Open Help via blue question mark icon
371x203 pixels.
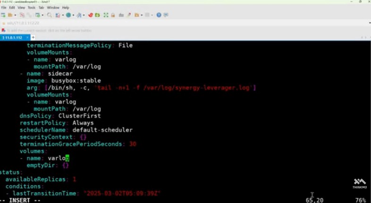tap(159, 15)
